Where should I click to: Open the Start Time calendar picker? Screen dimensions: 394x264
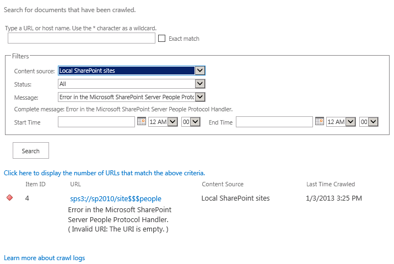coord(142,121)
